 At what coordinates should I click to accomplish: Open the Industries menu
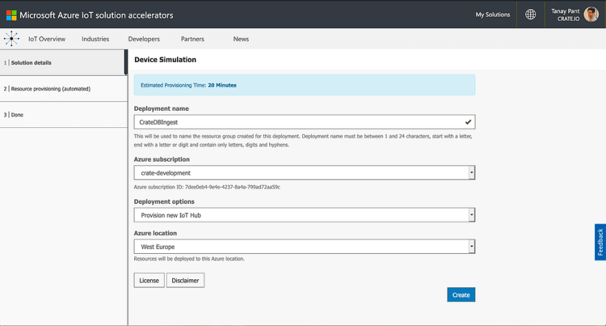pos(95,39)
